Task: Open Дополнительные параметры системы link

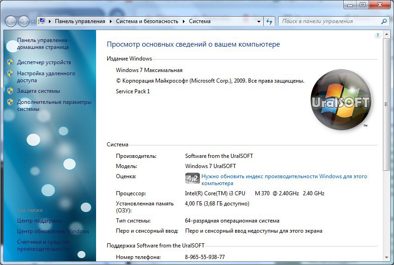Action: (54, 106)
